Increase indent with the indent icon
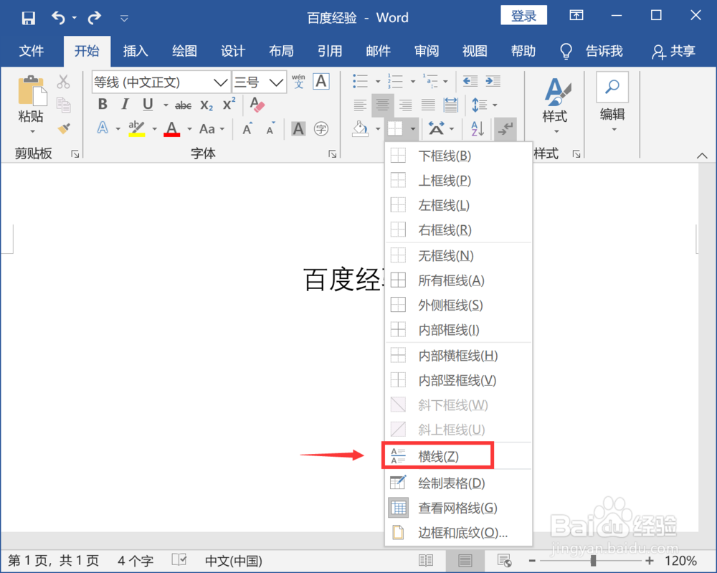Image resolution: width=717 pixels, height=573 pixels. pos(493,82)
